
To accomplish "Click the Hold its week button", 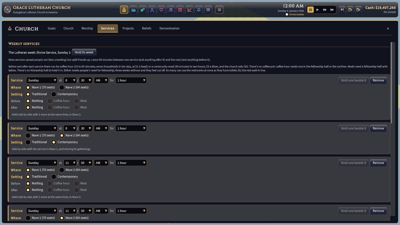I will (x=84, y=52).
